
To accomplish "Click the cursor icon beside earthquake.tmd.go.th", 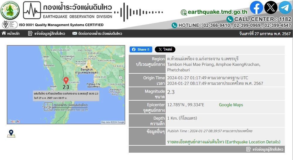I will click(x=184, y=13).
